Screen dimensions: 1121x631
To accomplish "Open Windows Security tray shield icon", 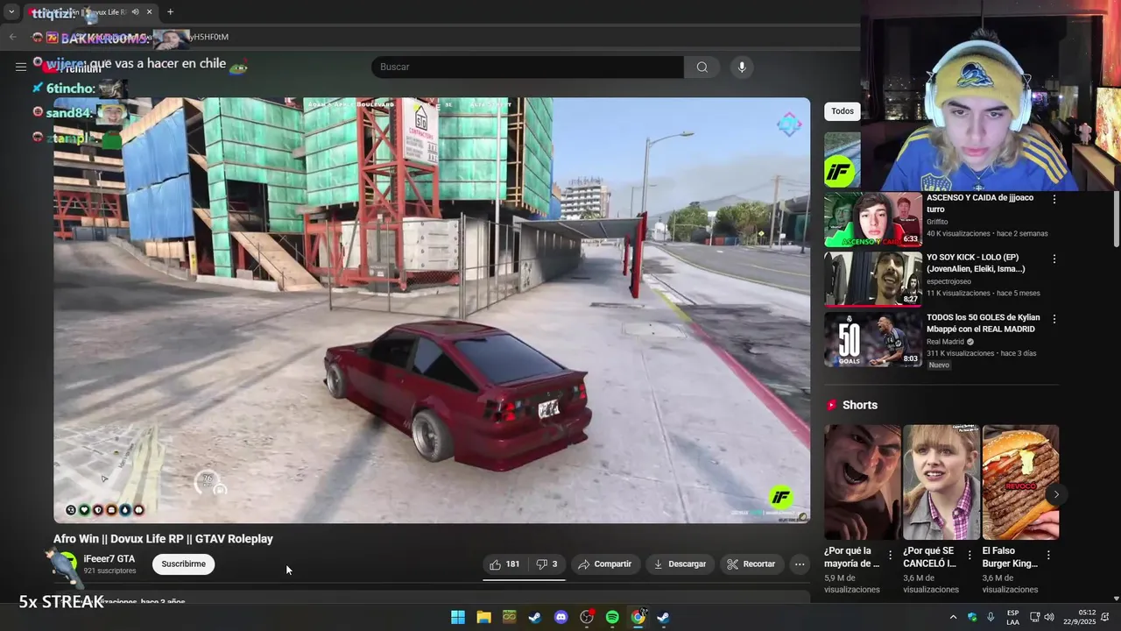I will coord(972,617).
